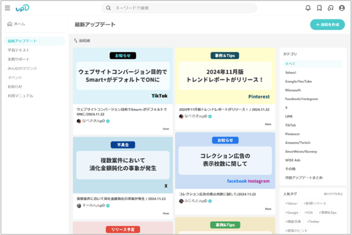Open the hamburger menu icon

pos(8,8)
